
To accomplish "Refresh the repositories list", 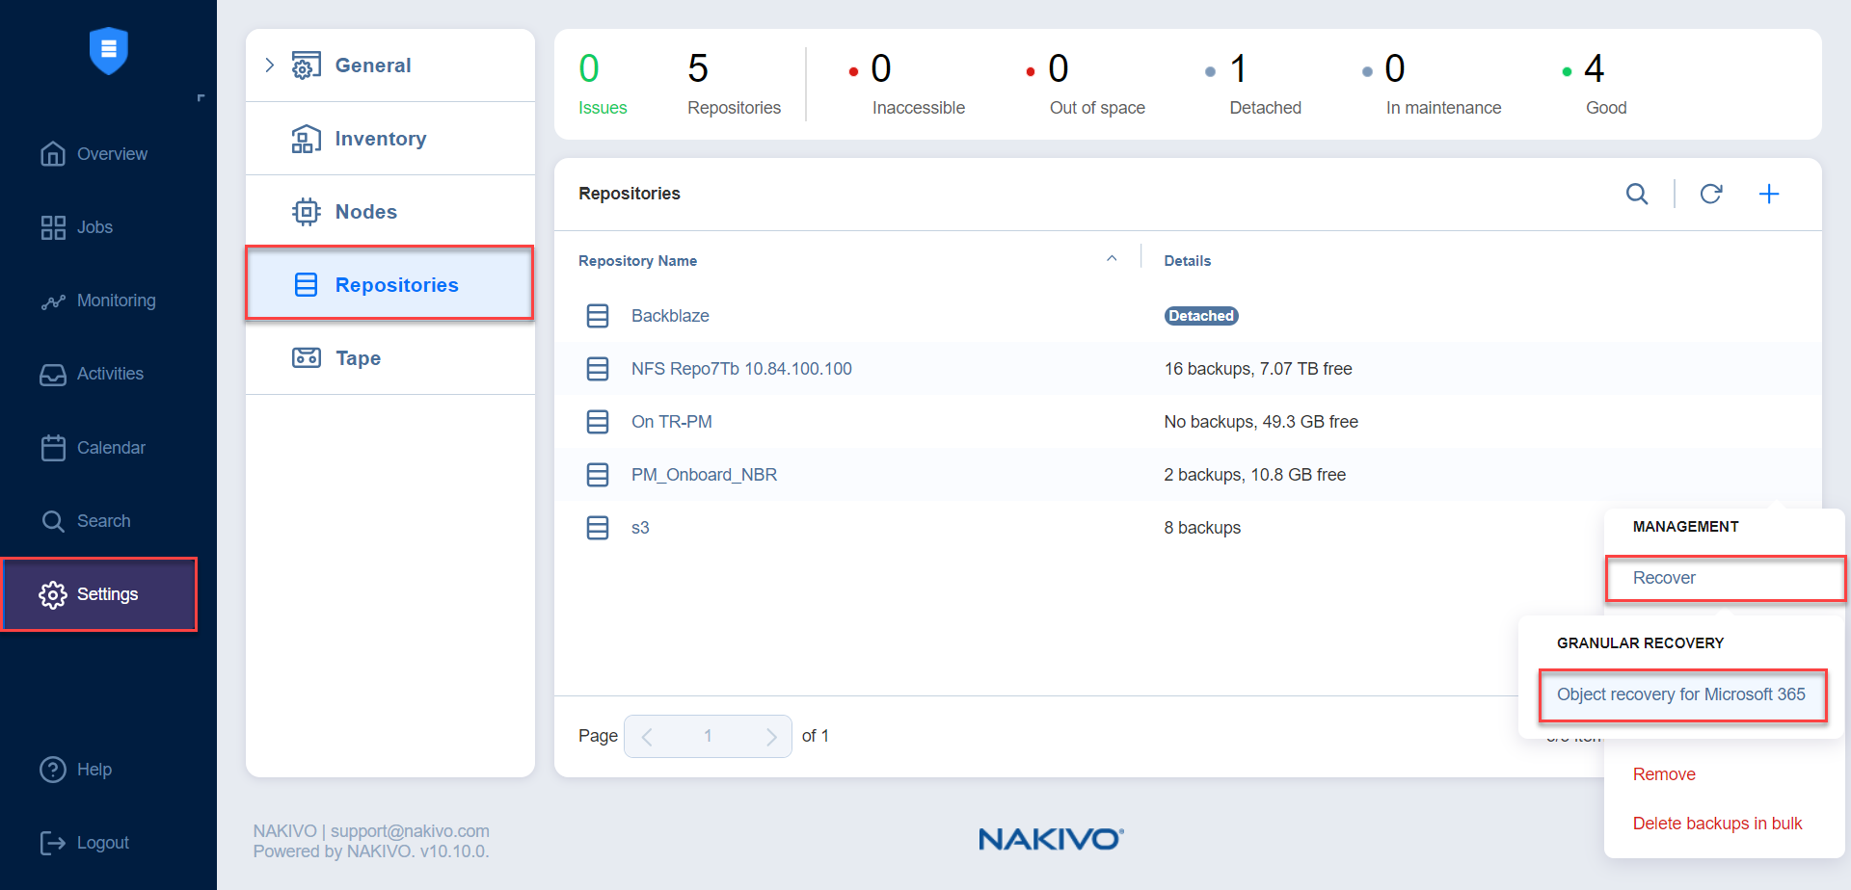I will click(x=1711, y=194).
